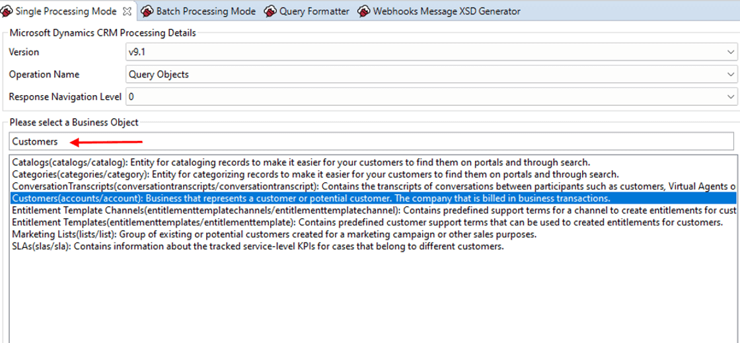This screenshot has height=343, width=740.
Task: Click the Response Navigation Level label
Action: (65, 97)
